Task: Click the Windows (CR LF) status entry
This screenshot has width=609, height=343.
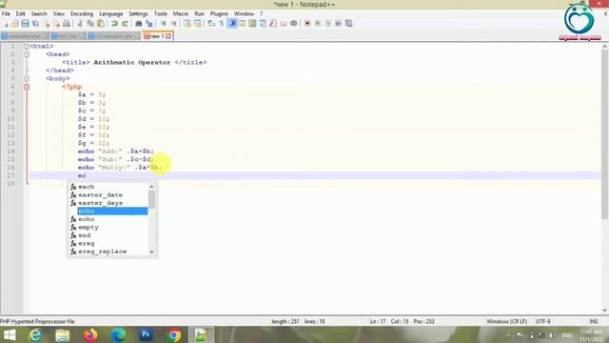Action: click(x=506, y=322)
